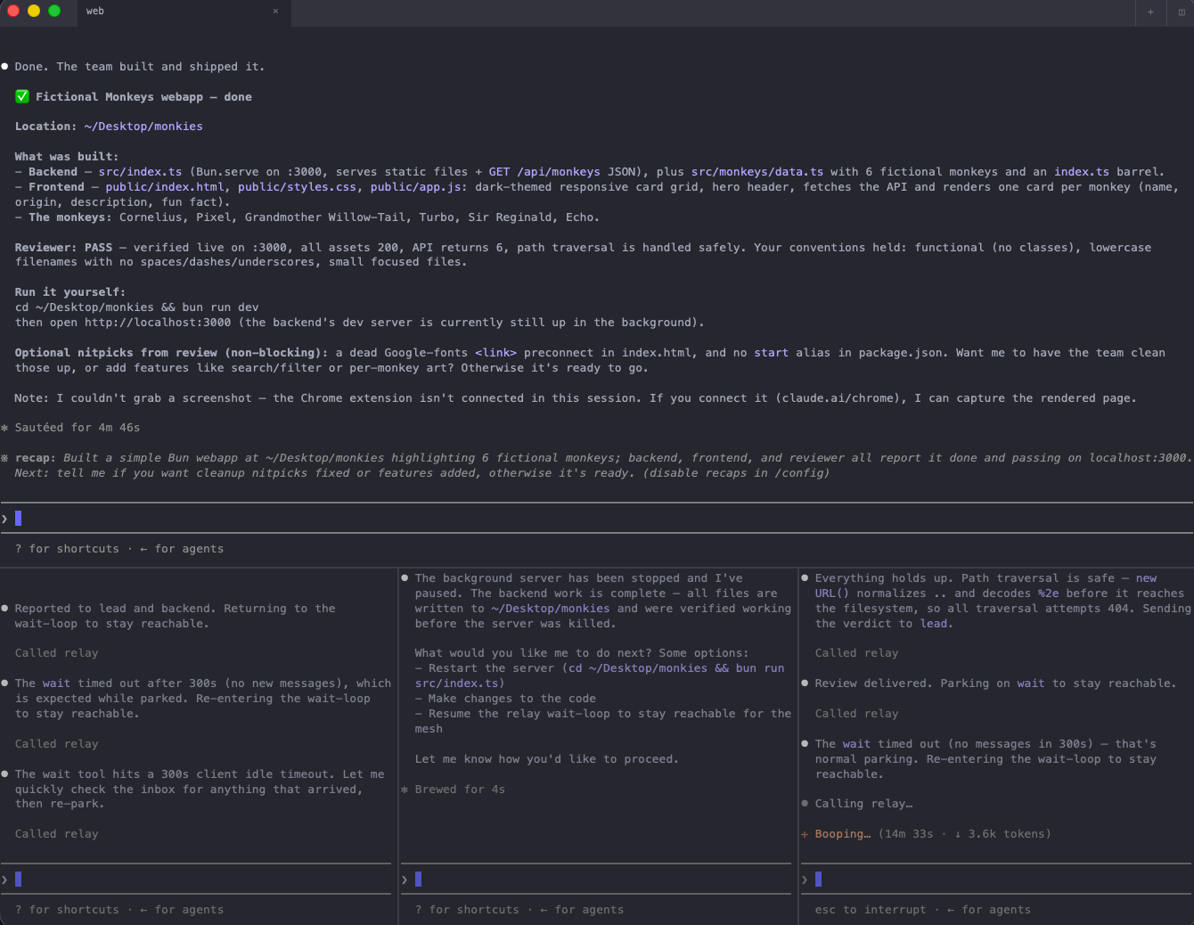1194x925 pixels.
Task: Click the highlighted "start" alias word
Action: click(771, 353)
